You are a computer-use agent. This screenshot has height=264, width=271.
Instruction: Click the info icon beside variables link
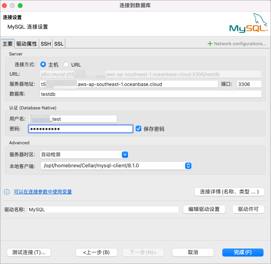tap(7, 192)
